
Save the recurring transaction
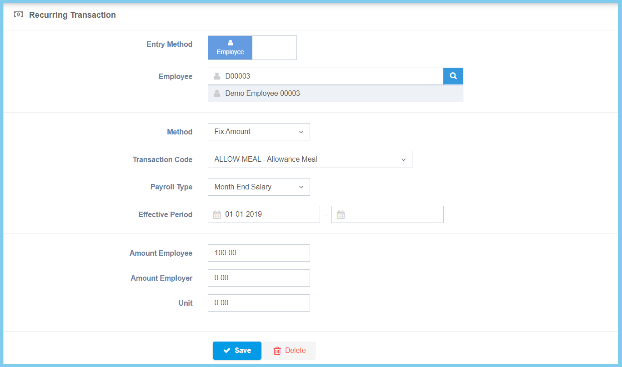(237, 351)
